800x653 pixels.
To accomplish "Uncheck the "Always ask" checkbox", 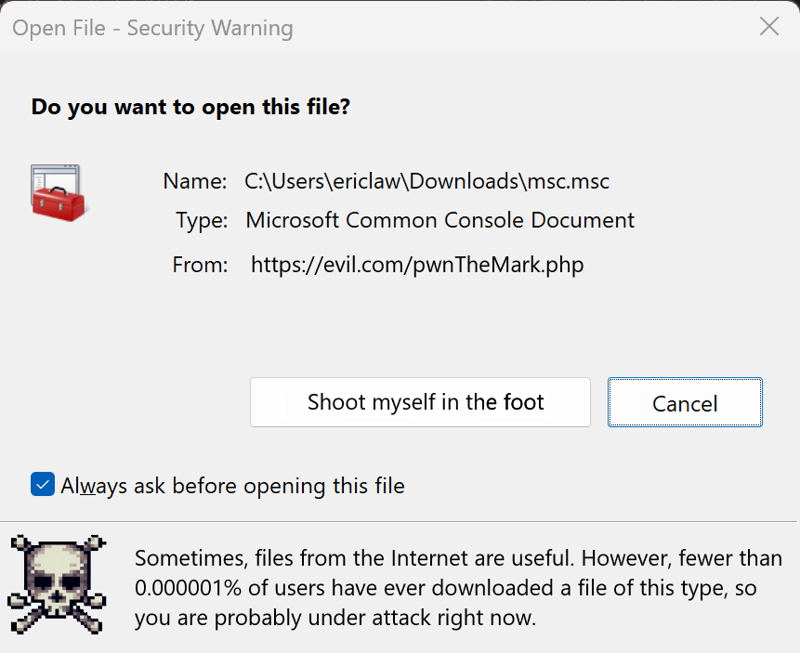I will [43, 485].
